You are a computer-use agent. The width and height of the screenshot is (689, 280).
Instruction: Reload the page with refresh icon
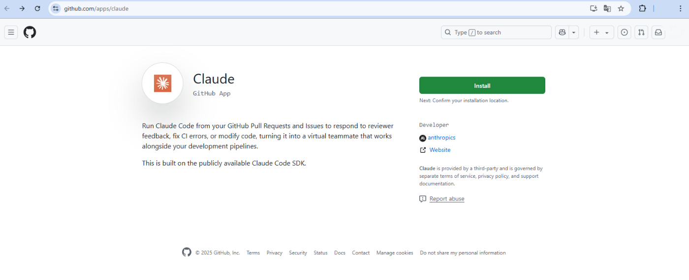37,8
